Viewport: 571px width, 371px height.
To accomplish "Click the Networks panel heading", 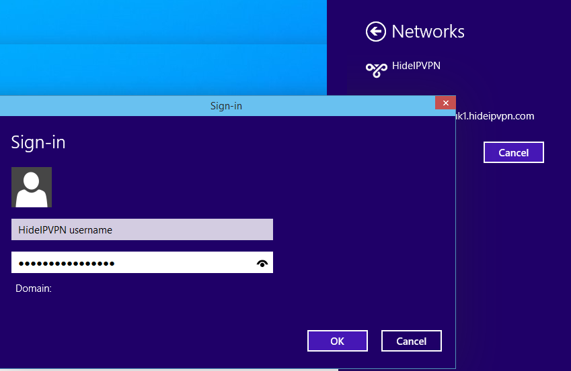I will coord(428,32).
